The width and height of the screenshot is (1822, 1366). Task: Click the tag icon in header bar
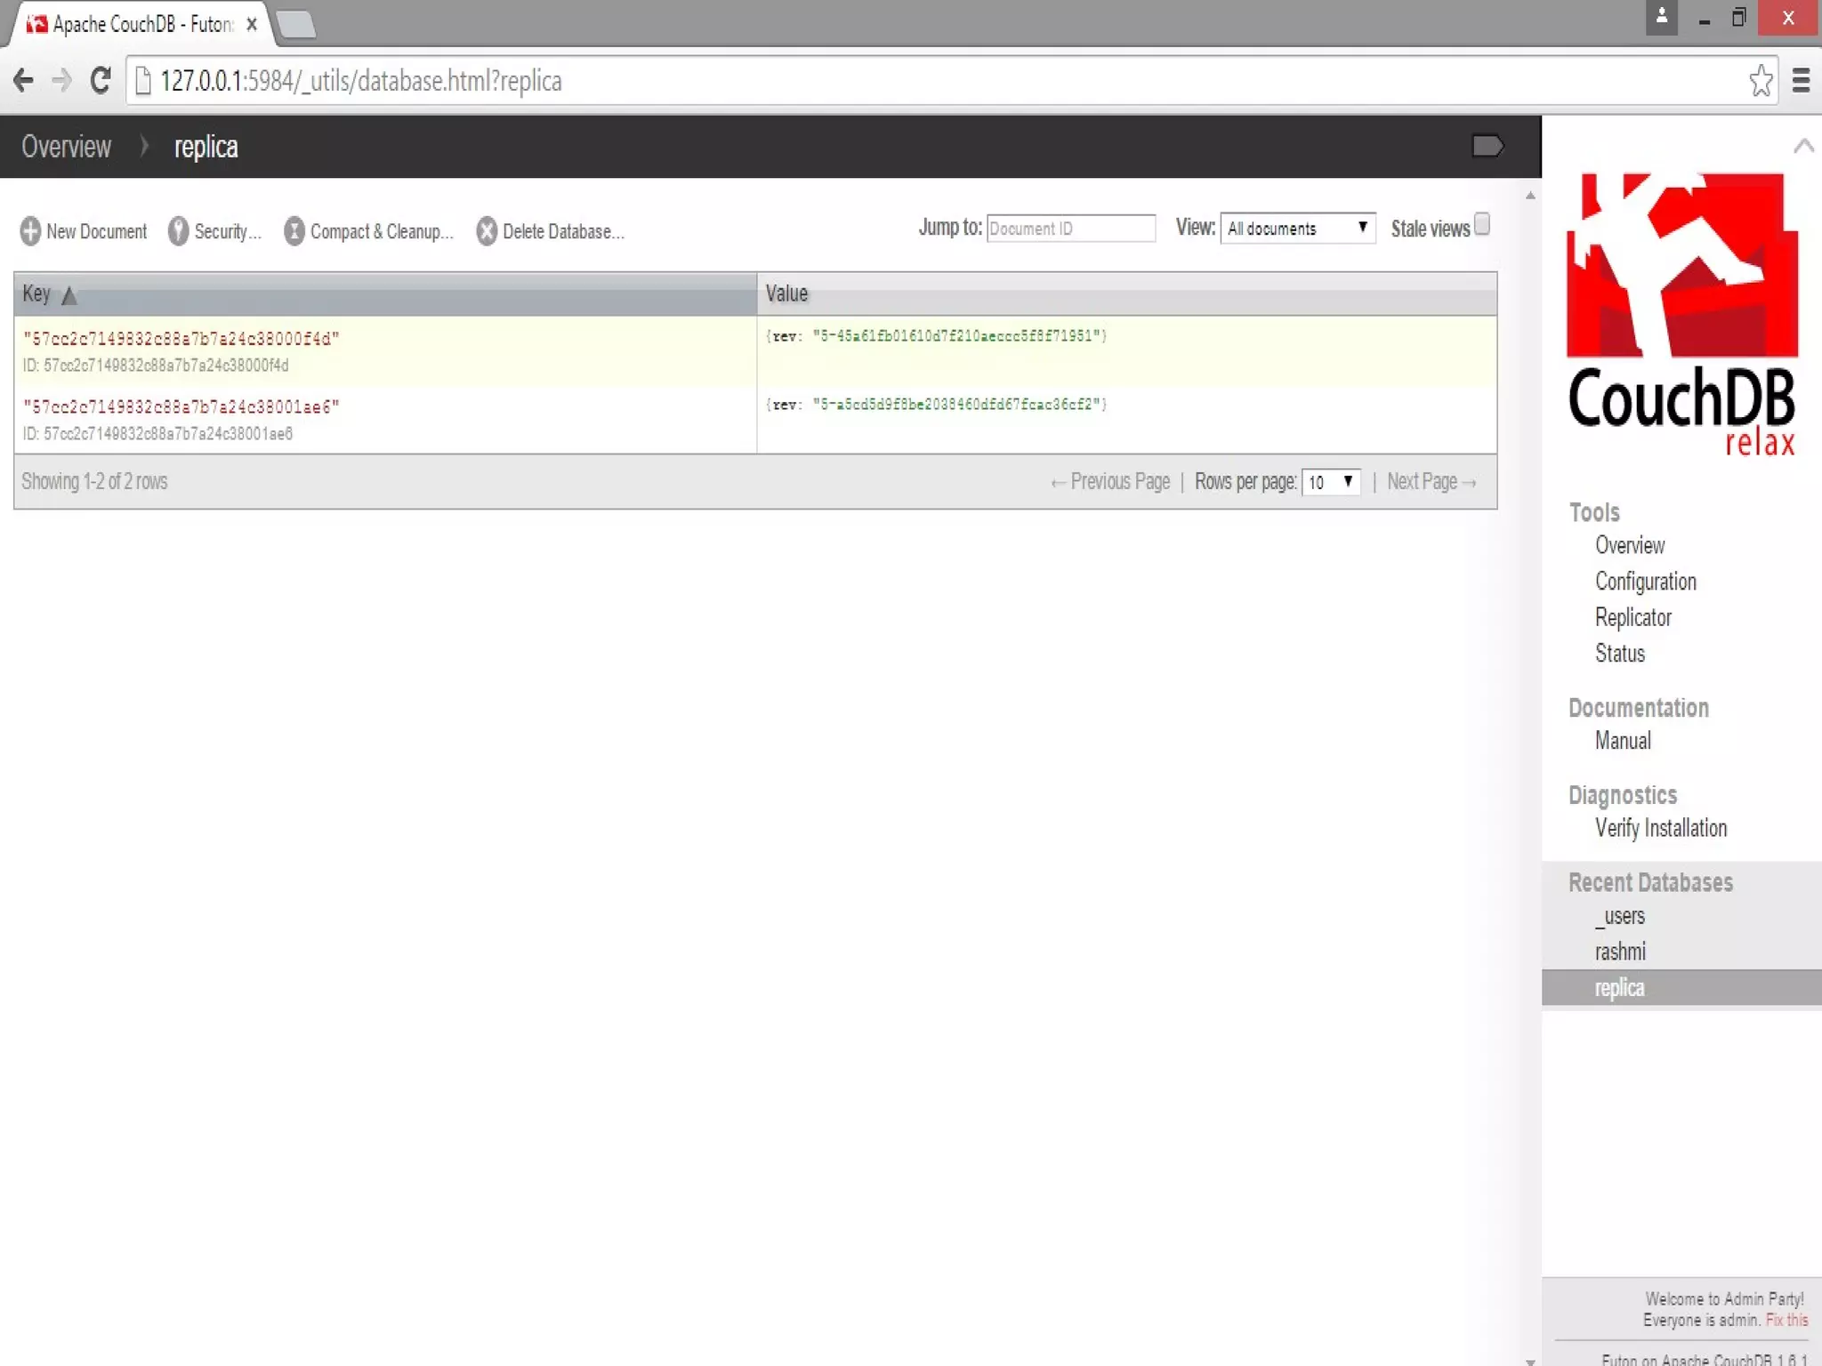pos(1487,146)
